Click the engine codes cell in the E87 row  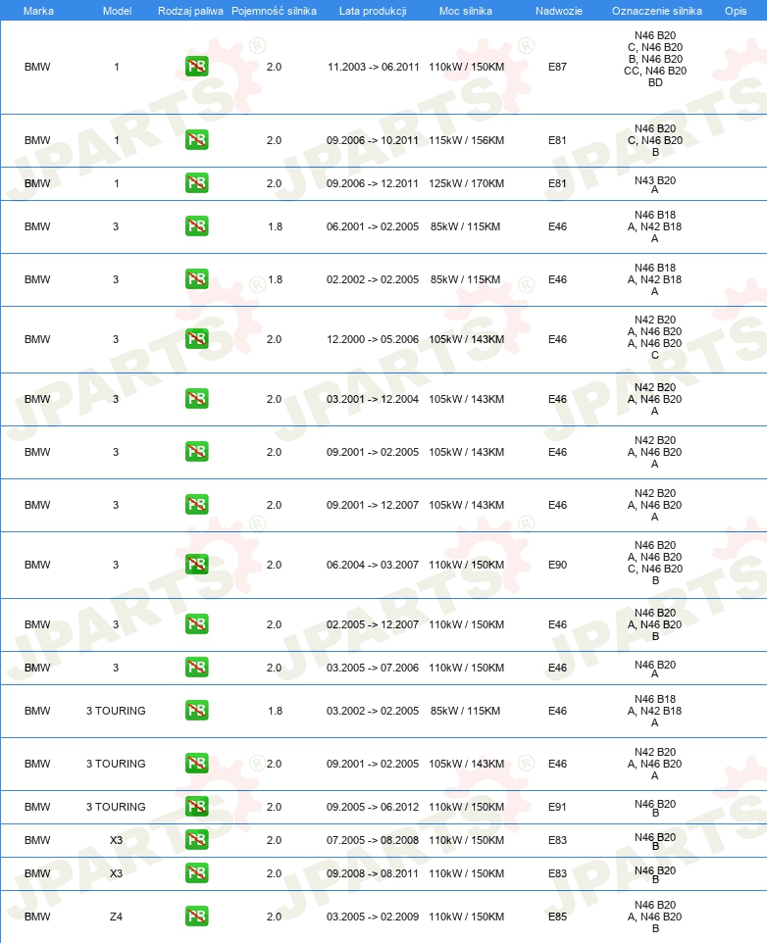(655, 59)
